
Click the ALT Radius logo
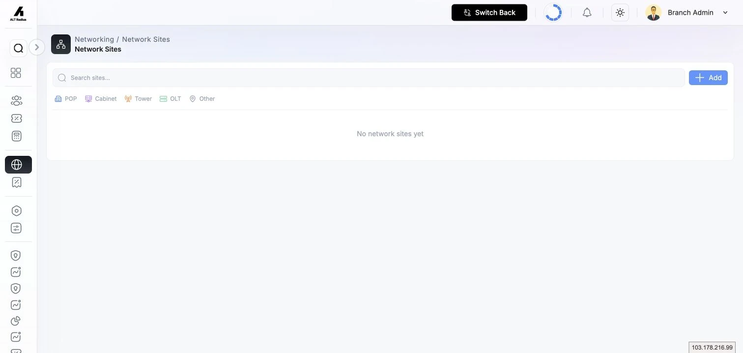(x=18, y=14)
